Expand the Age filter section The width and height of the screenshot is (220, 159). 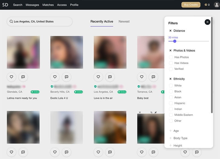(x=170, y=131)
